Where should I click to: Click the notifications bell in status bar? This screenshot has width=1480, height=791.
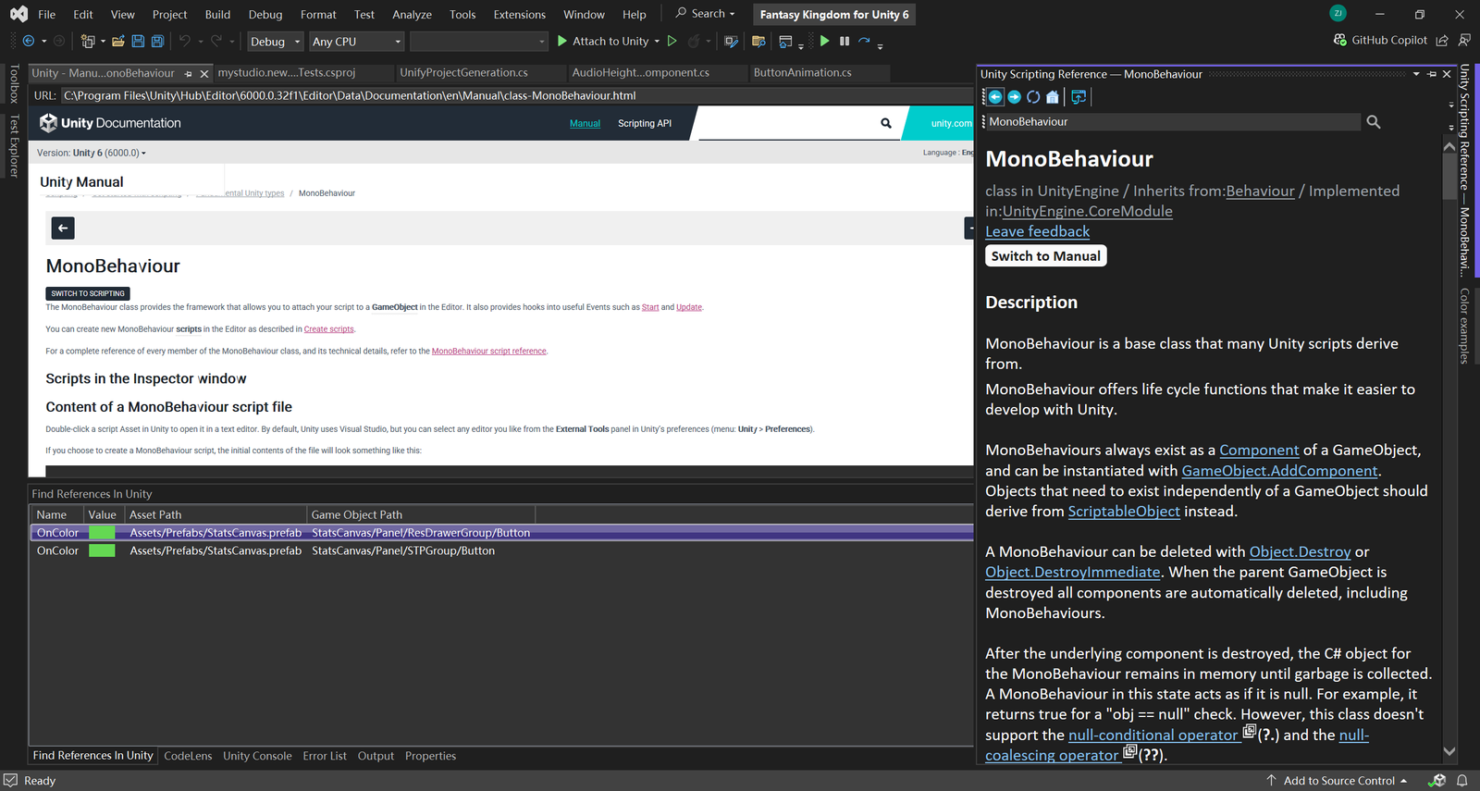[1462, 781]
